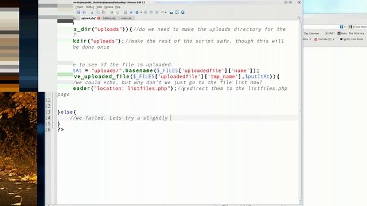Open the Help menu
The image size is (367, 206).
tap(118, 7)
